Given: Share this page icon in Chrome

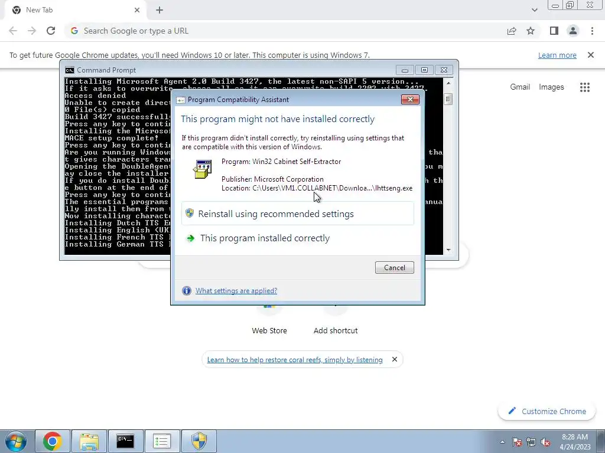Looking at the screenshot, I should (x=512, y=31).
